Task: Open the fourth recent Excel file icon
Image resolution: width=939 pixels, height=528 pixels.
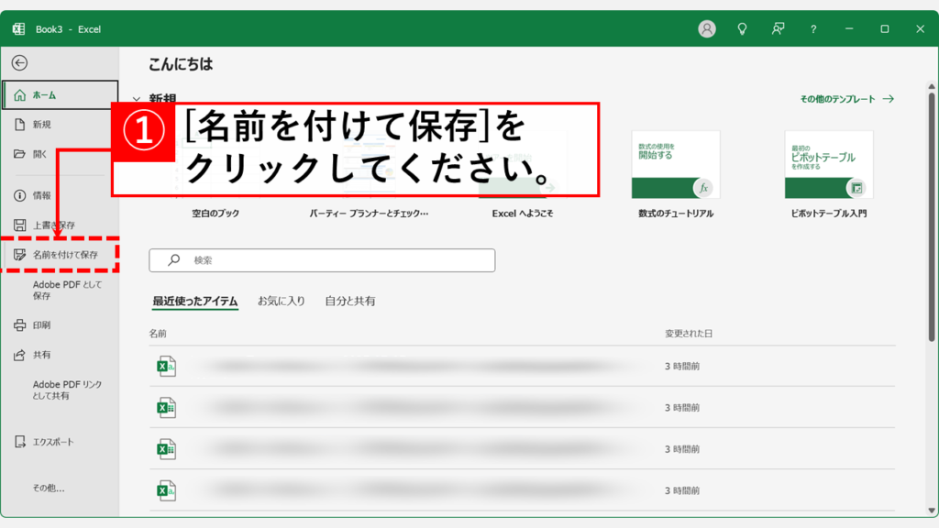Action: click(166, 491)
